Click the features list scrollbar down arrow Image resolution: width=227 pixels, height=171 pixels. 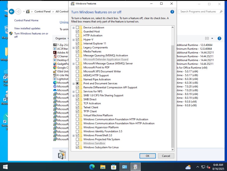[172, 150]
